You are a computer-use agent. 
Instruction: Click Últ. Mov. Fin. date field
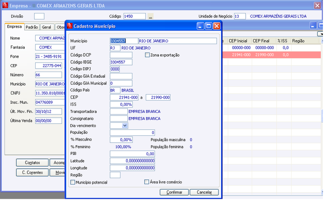click(49, 111)
